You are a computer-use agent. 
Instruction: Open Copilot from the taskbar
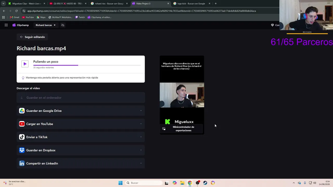(175, 183)
